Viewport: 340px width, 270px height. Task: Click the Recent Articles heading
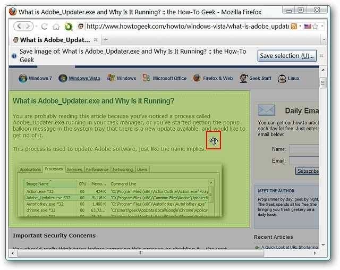click(x=273, y=237)
